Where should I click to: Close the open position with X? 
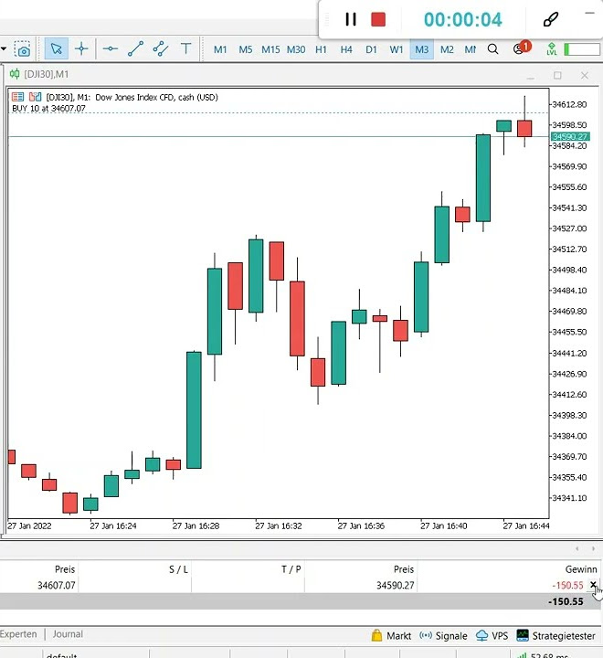(x=593, y=585)
